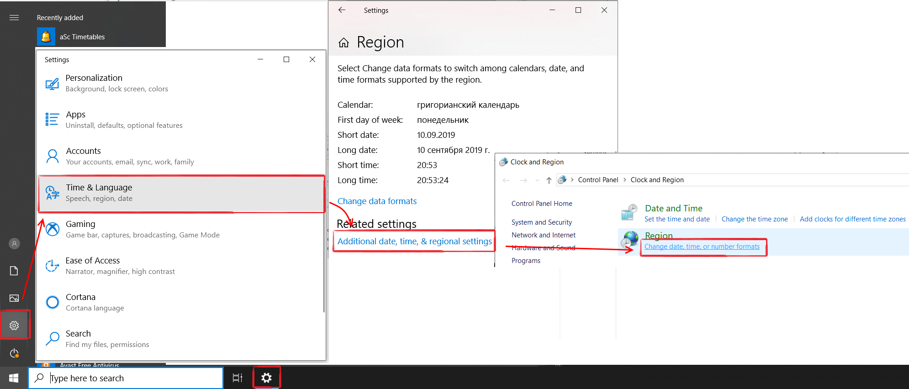Screen dimensions: 909x389
Task: Open the Pictures icon in Start sidebar
Action: tap(14, 298)
